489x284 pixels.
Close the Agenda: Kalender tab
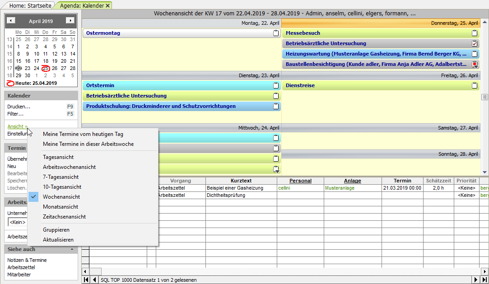[107, 5]
